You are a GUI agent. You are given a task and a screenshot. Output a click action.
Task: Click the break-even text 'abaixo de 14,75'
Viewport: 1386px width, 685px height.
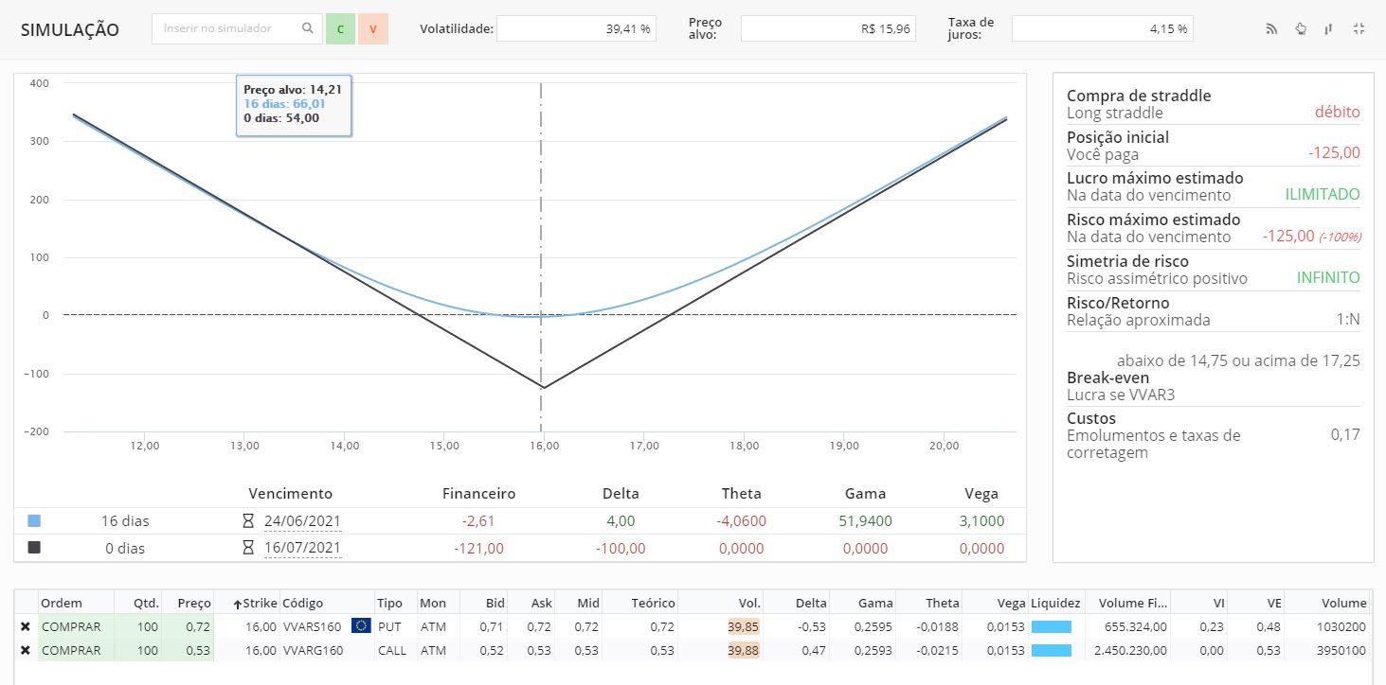(x=1172, y=360)
